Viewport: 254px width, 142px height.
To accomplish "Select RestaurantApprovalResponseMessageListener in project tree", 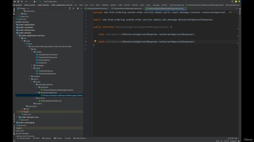I will [62, 95].
